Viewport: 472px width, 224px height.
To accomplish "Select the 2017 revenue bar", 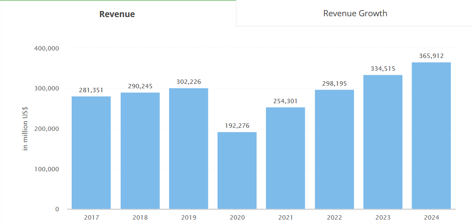I will coord(91,152).
